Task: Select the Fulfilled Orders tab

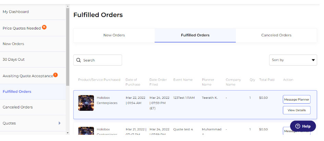Action: point(195,35)
